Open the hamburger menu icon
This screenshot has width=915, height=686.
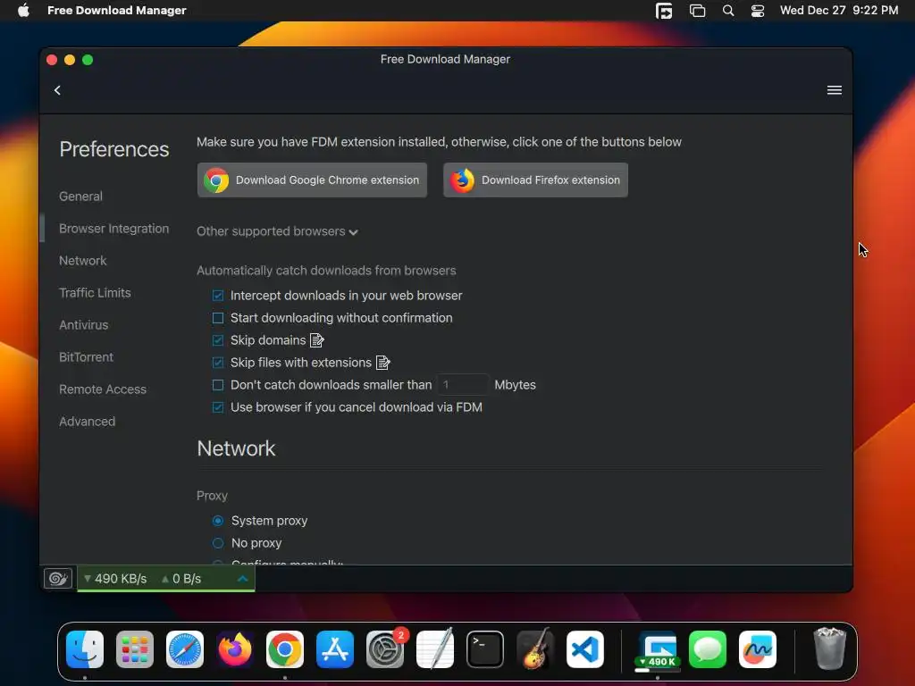tap(834, 90)
